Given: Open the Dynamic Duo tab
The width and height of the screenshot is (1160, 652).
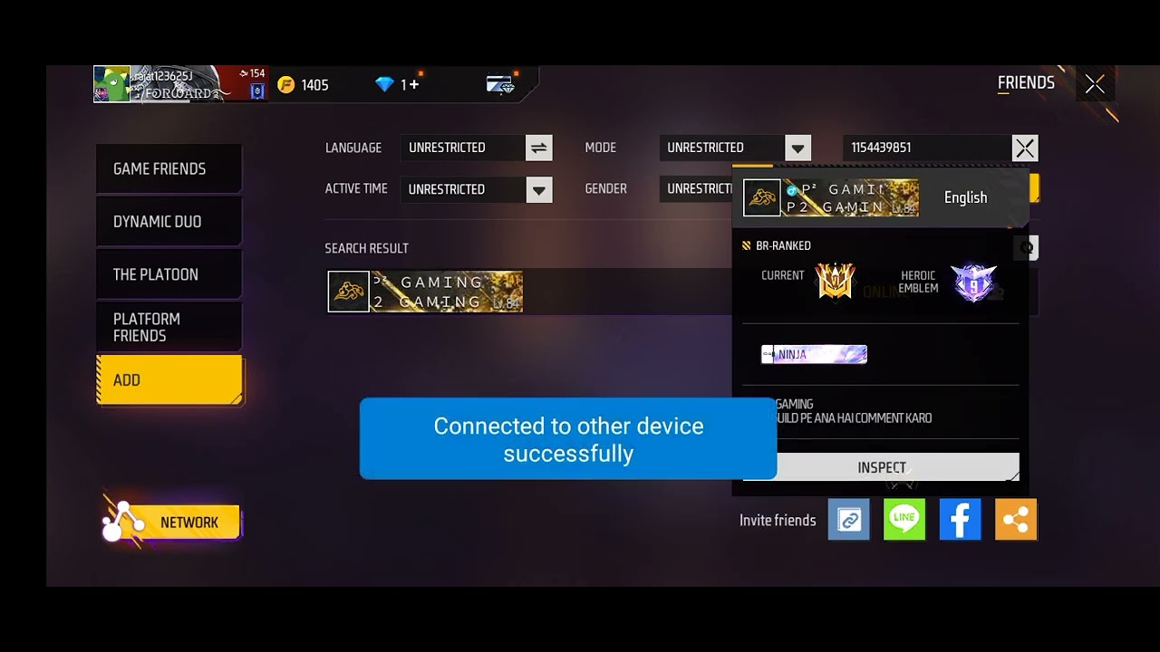Looking at the screenshot, I should pos(169,222).
